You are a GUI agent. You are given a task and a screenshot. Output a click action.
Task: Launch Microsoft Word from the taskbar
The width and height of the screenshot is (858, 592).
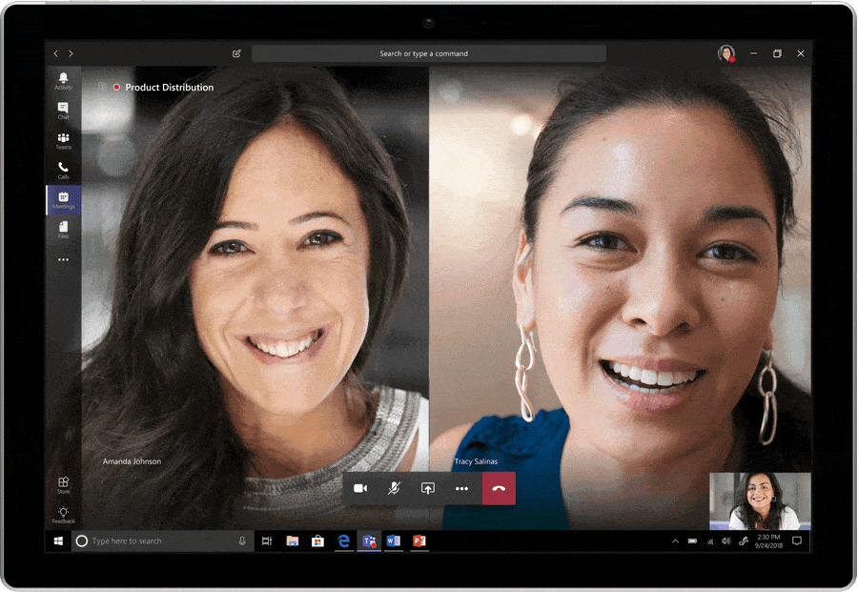tap(393, 541)
